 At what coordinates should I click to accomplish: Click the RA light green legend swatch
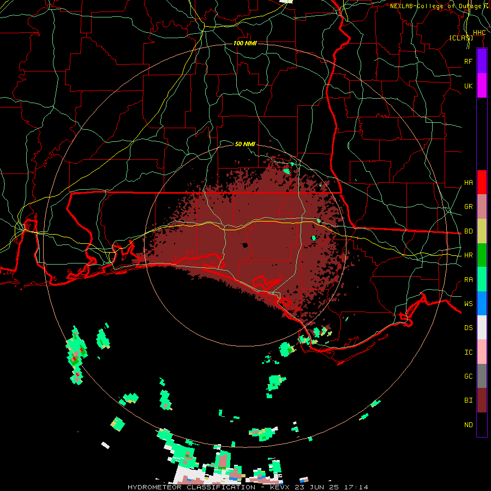(x=482, y=279)
